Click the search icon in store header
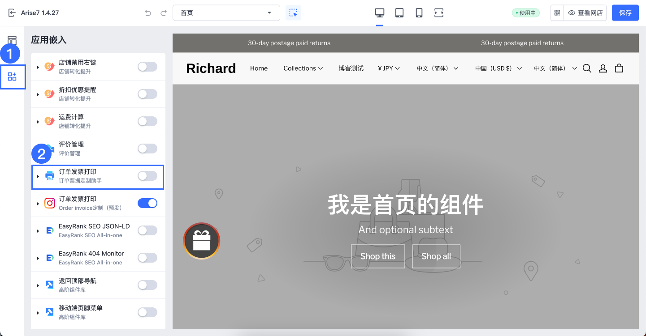Viewport: 646px width, 336px height. coord(587,68)
